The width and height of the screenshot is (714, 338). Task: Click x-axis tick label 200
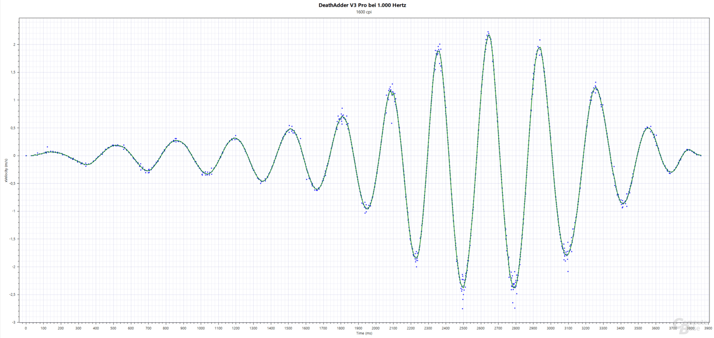61,328
